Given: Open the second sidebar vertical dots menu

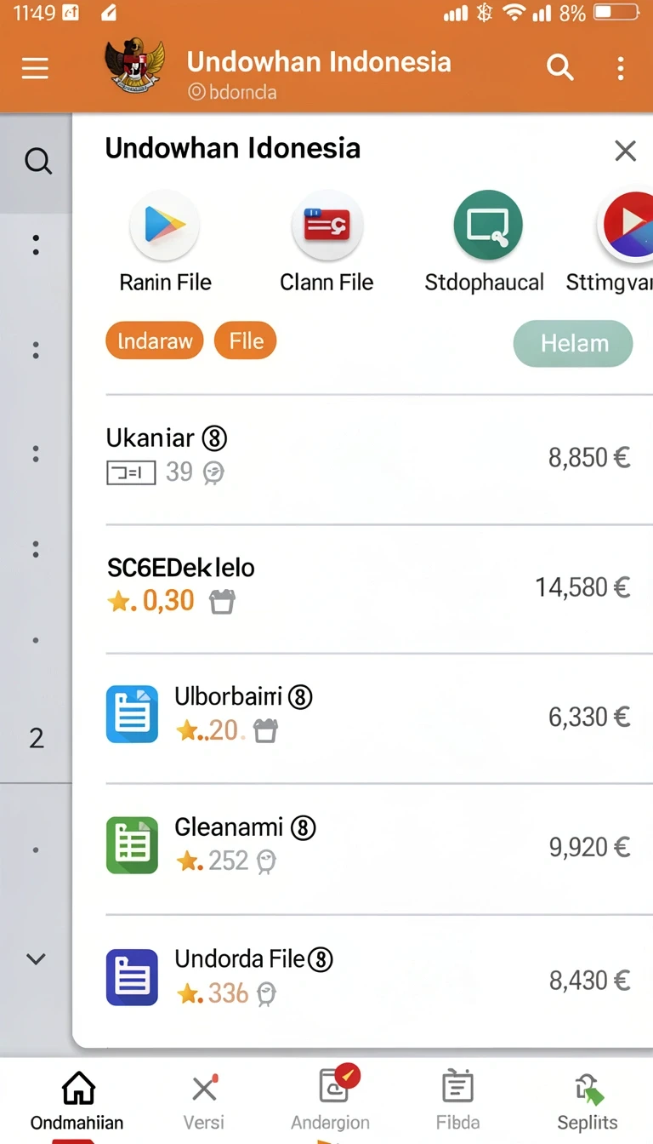Looking at the screenshot, I should tap(36, 350).
